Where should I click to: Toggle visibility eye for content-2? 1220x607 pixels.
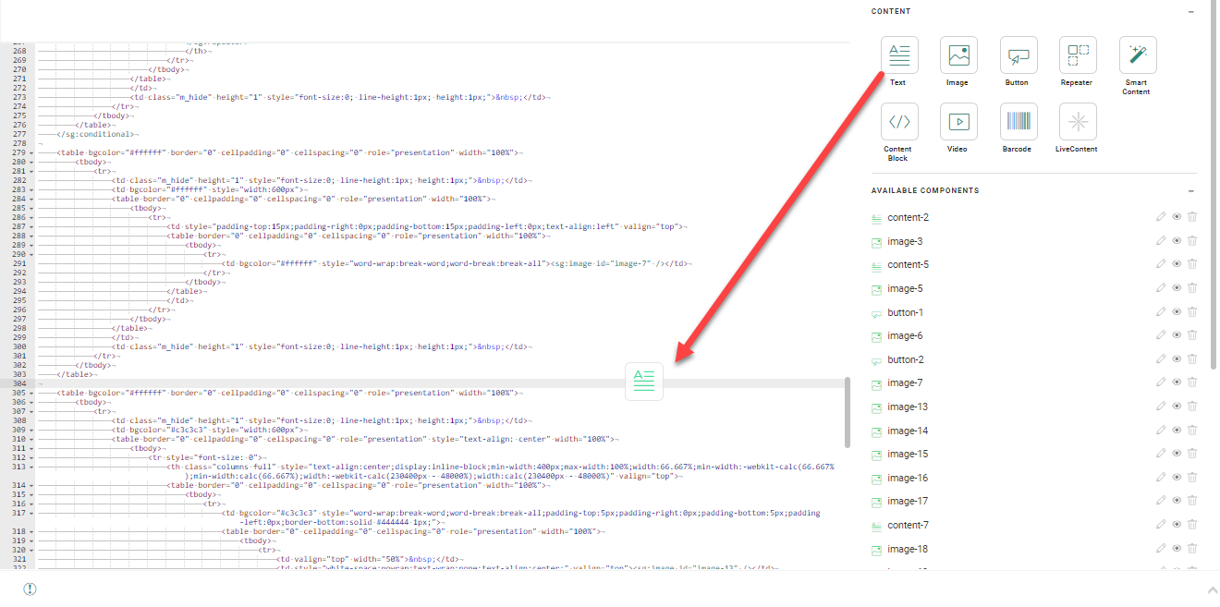click(1177, 217)
